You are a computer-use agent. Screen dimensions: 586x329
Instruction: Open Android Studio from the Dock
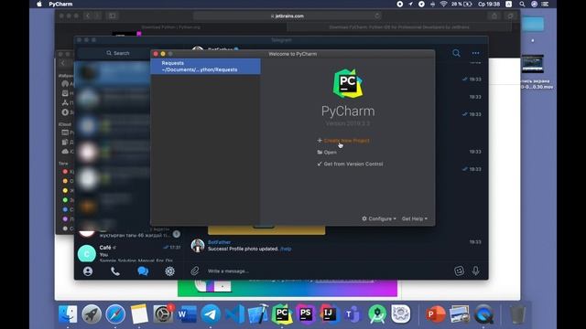[x=376, y=314]
